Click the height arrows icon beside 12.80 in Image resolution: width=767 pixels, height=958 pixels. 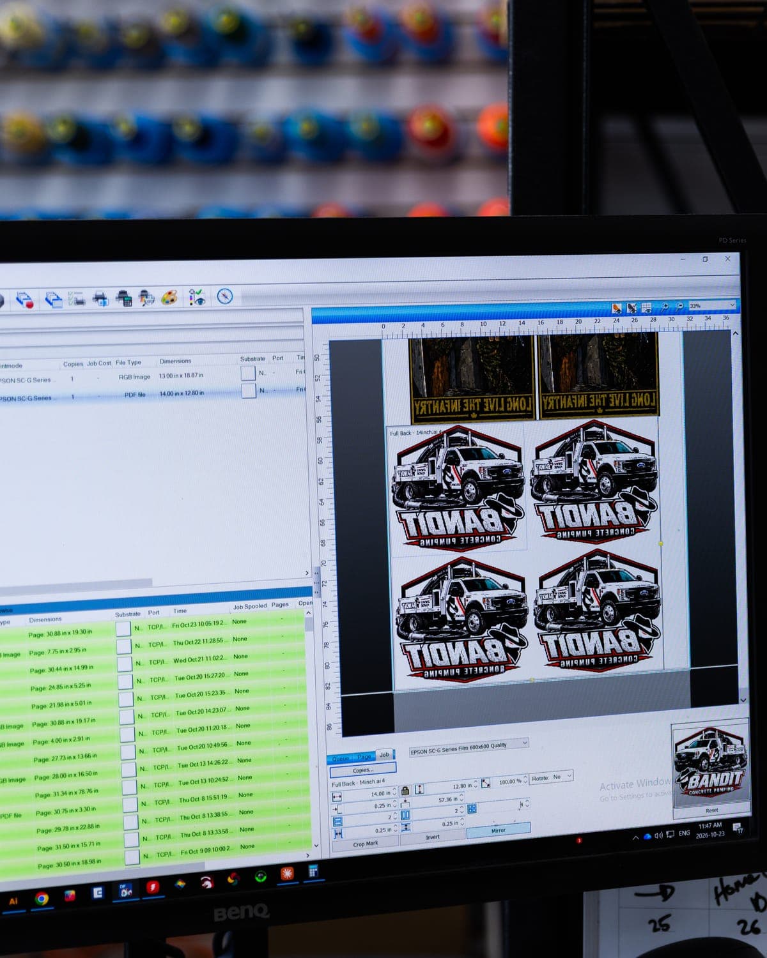(419, 789)
